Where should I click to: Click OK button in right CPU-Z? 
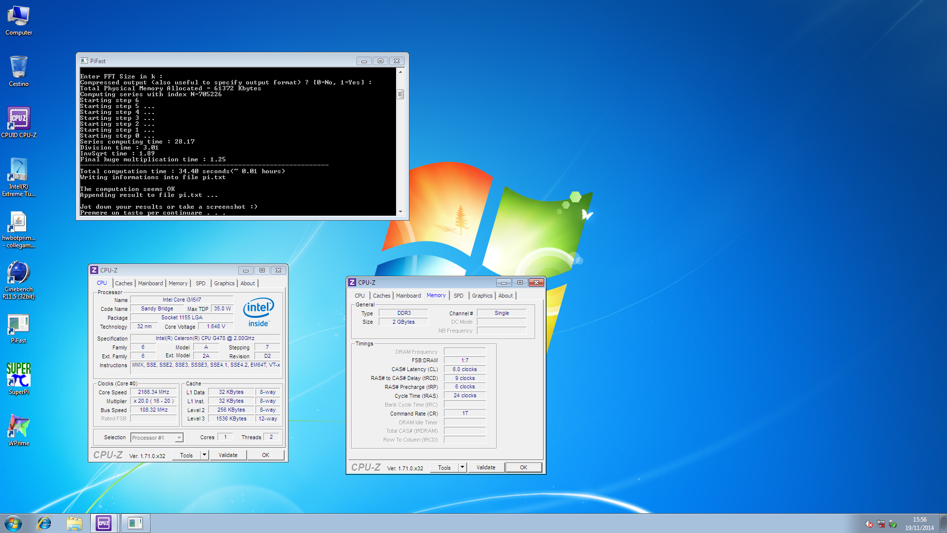[523, 467]
